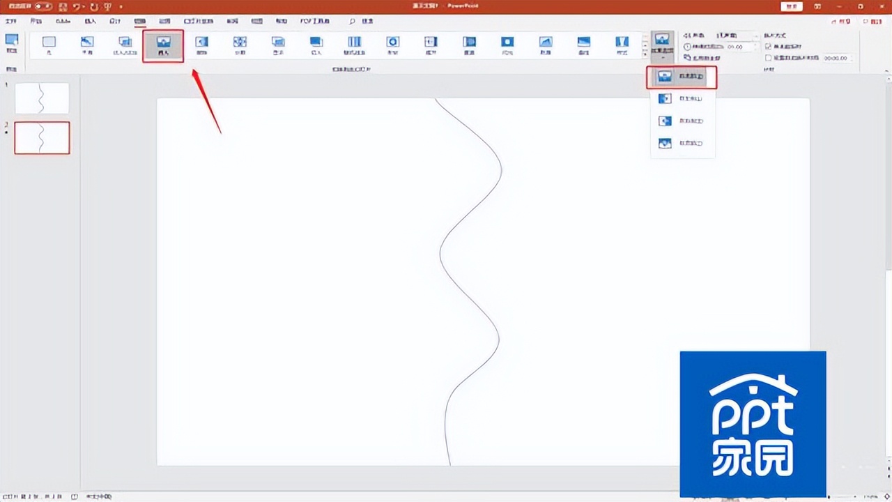The image size is (892, 502).
Task: Switch to the Home tab
Action: (36, 22)
